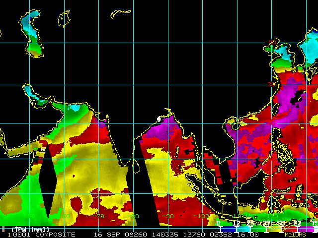The height and width of the screenshot is (238, 318).
Task: Click the '-80' longitude label
Action: [133, 216]
